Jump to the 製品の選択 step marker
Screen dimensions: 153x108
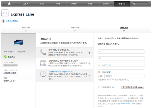coord(26,31)
